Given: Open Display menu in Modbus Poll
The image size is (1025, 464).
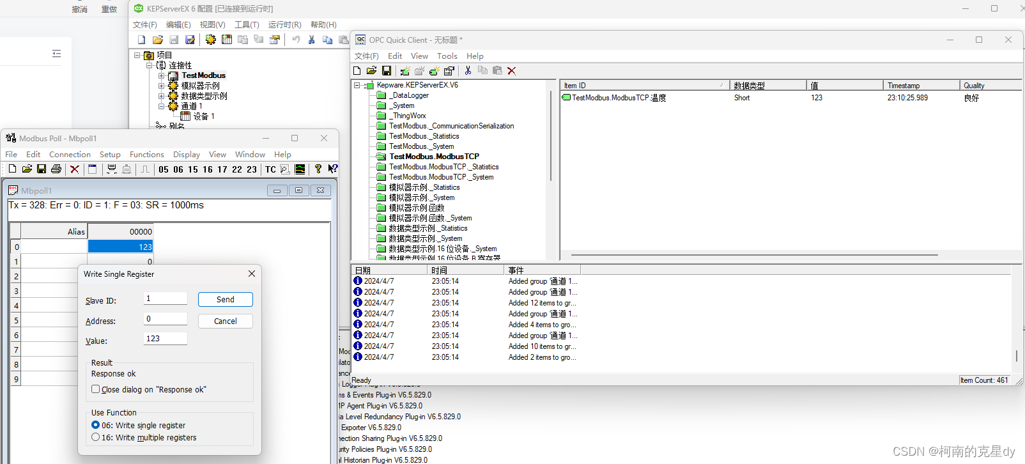Looking at the screenshot, I should (x=187, y=154).
